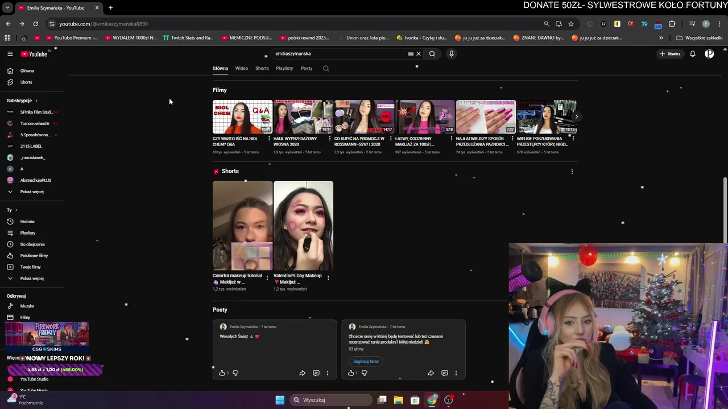Start voice search with microphone icon

[x=452, y=54]
